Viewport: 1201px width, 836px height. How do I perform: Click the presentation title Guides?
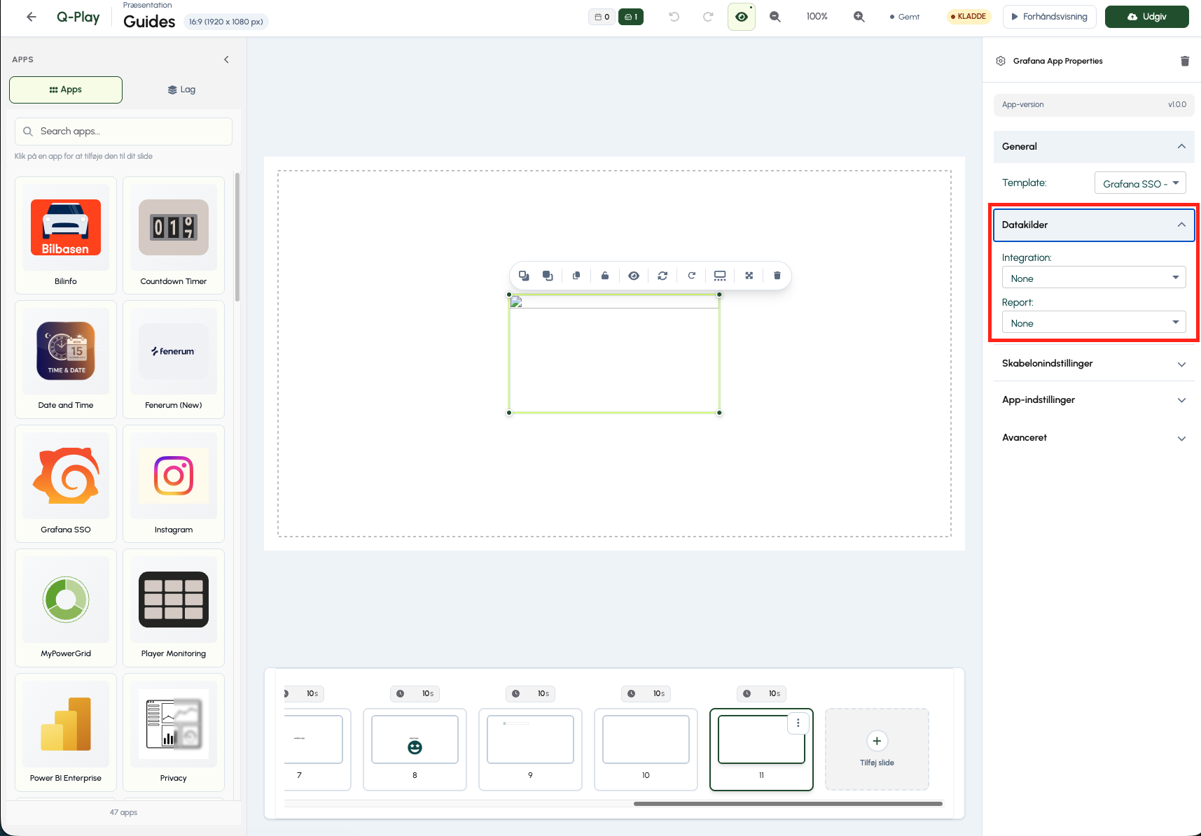(x=149, y=22)
